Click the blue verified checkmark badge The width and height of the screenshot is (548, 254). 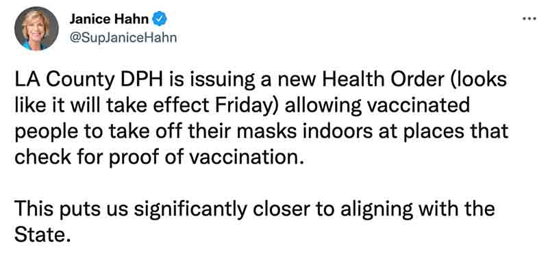click(160, 19)
